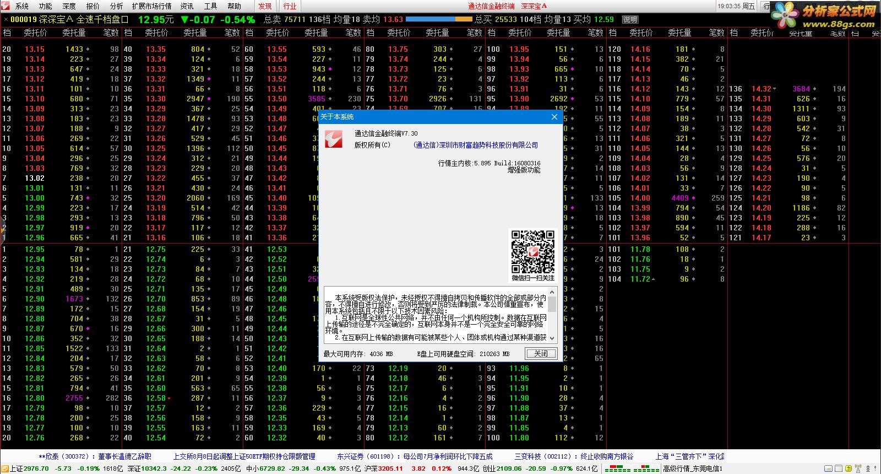The width and height of the screenshot is (881, 474).
Task: Click the red-green market breadth indicator bars
Action: (632, 468)
